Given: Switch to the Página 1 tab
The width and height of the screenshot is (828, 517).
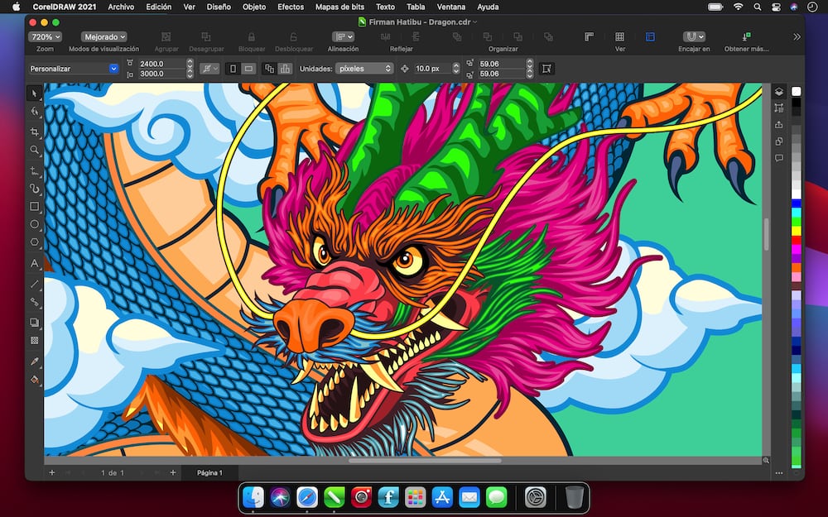Looking at the screenshot, I should point(209,473).
